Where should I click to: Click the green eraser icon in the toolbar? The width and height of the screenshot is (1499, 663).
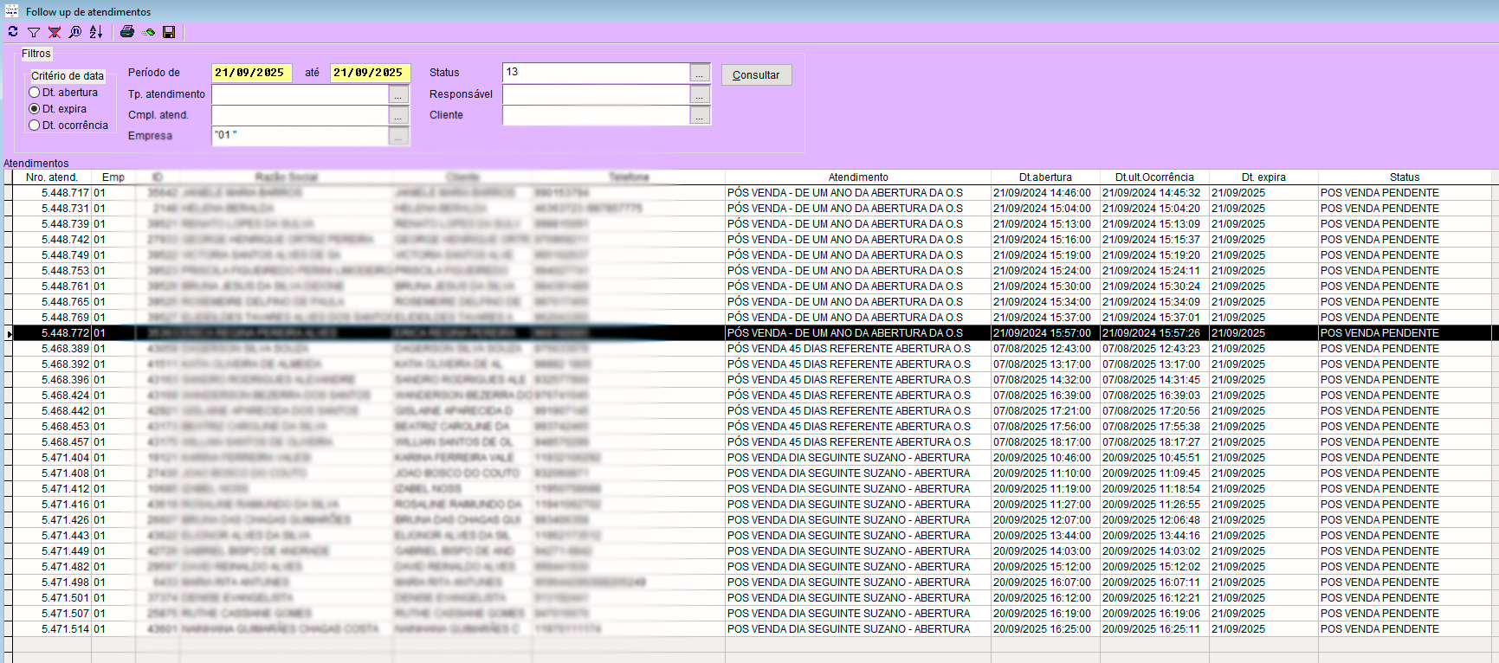148,32
